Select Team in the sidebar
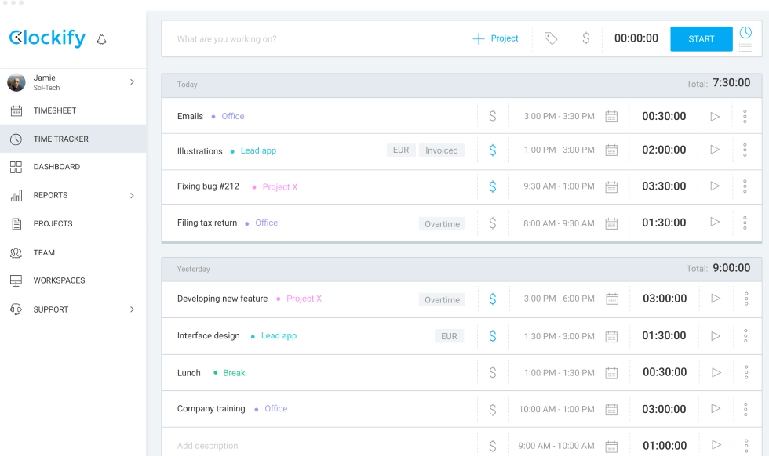The height and width of the screenshot is (456, 769). (x=46, y=252)
